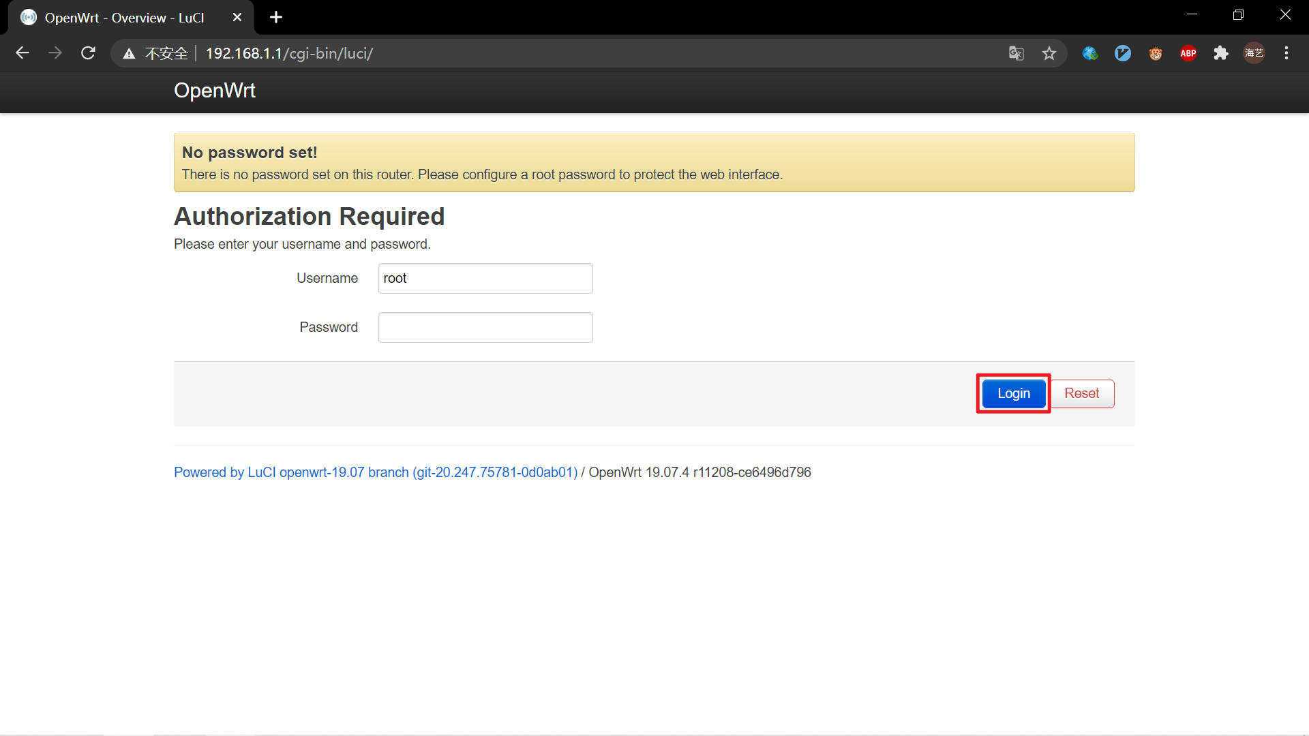Click the 'OpenWrt 19.07.4 r11208-ce6496d796' version text
This screenshot has width=1309, height=736.
click(x=699, y=472)
